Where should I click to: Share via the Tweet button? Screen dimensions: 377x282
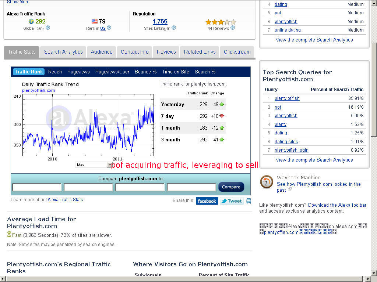pos(232,201)
